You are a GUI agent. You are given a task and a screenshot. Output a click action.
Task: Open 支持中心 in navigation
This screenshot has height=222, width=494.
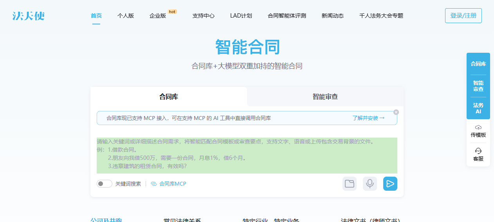click(x=204, y=16)
